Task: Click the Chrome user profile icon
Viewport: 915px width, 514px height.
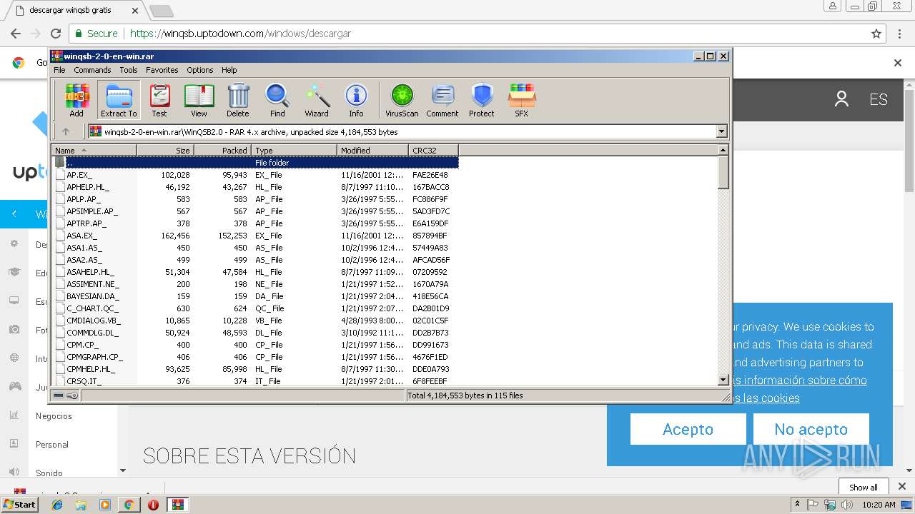Action: pos(832,6)
